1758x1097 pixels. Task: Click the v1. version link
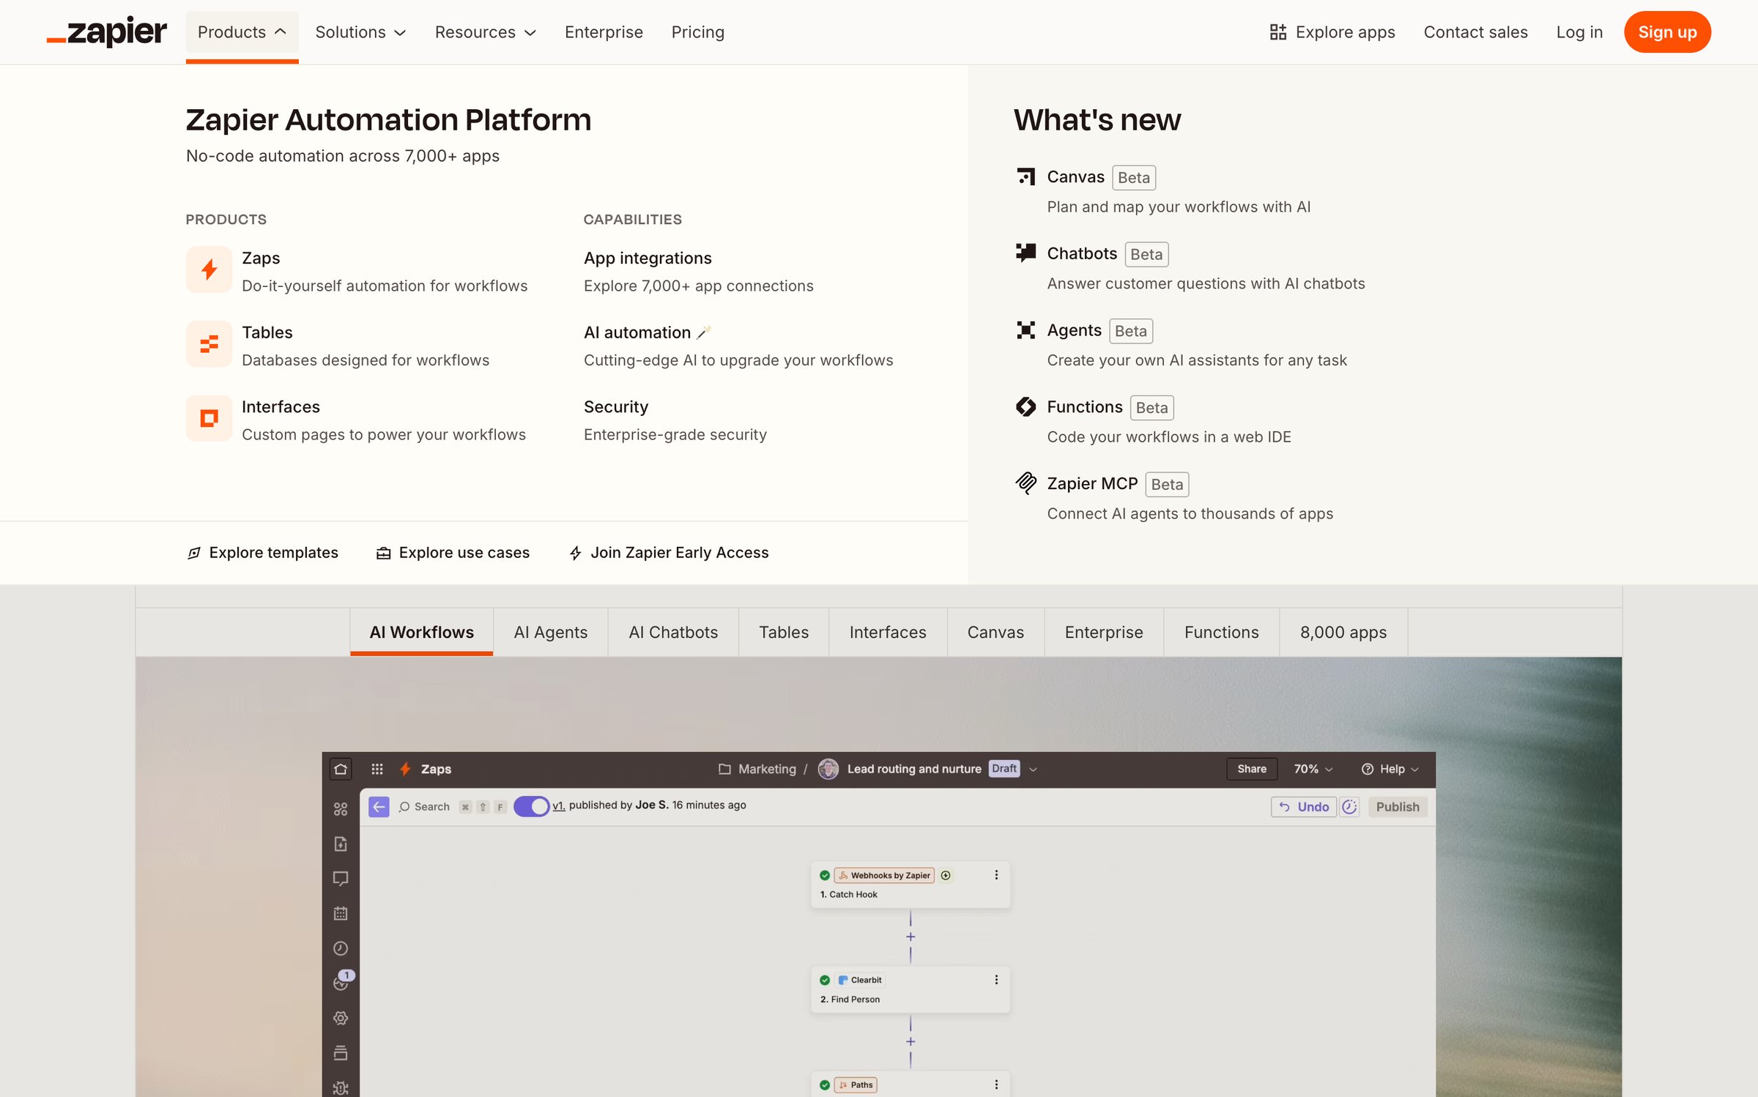pyautogui.click(x=559, y=805)
